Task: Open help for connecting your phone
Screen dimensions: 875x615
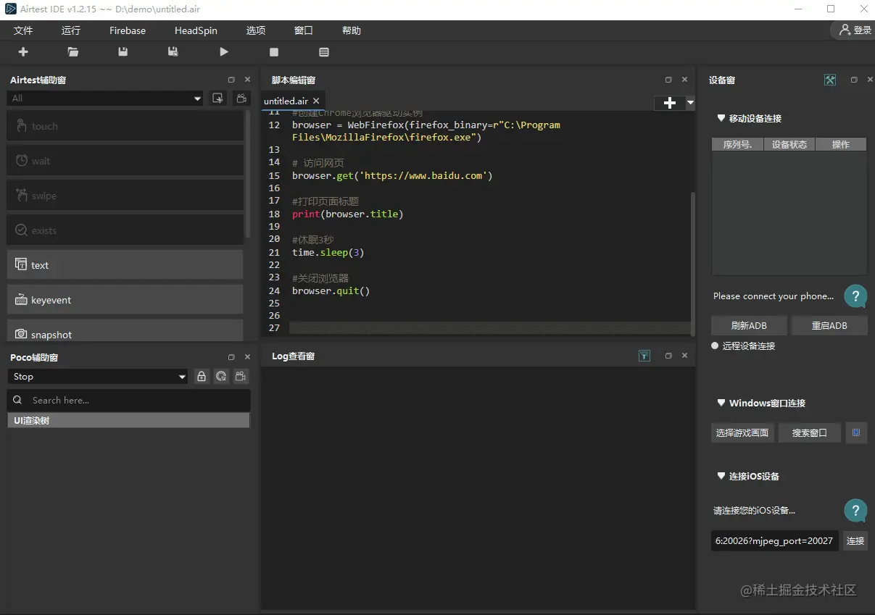Action: click(x=855, y=296)
